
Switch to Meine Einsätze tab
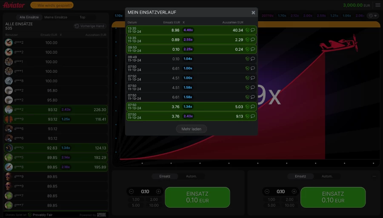point(56,17)
